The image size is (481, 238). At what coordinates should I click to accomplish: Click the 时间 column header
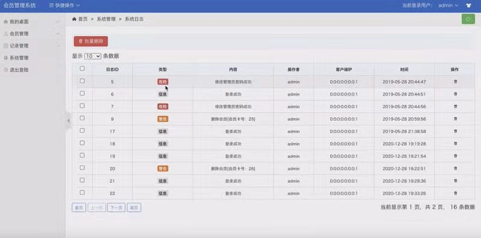coord(404,70)
